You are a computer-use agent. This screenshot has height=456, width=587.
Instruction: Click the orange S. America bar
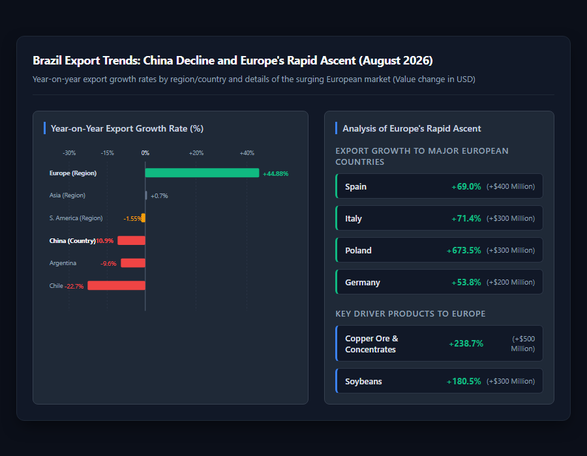pos(143,218)
